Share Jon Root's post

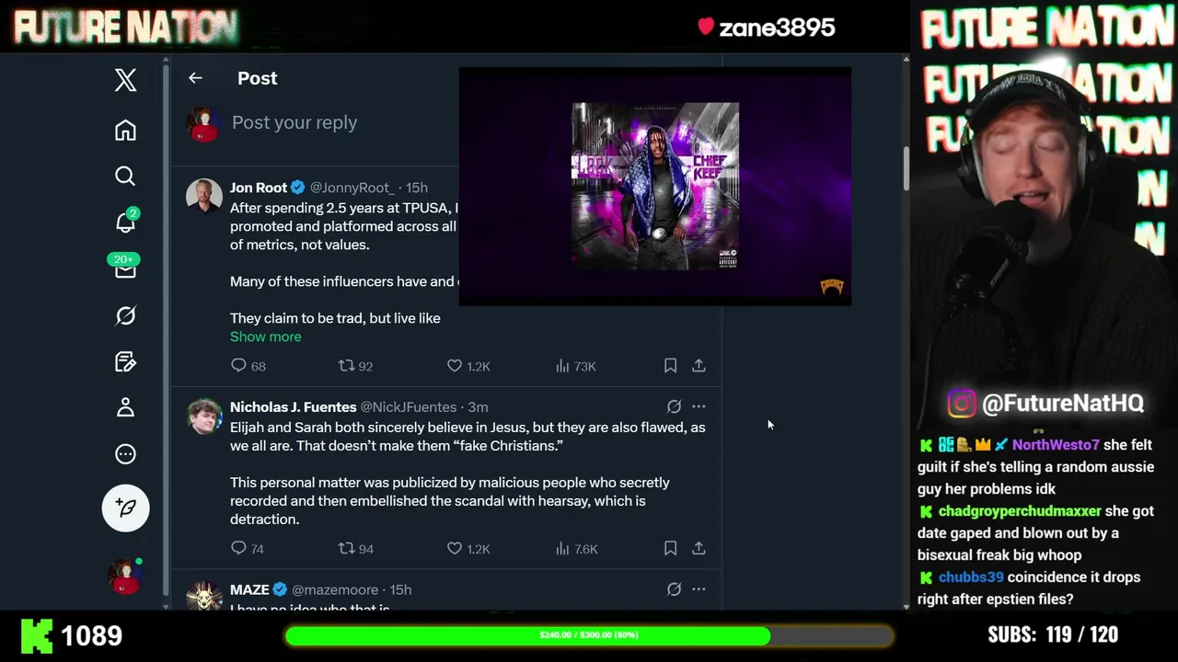699,366
